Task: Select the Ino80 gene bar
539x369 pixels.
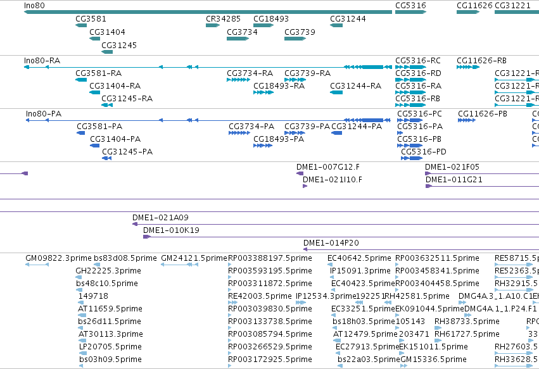Action: (x=208, y=12)
